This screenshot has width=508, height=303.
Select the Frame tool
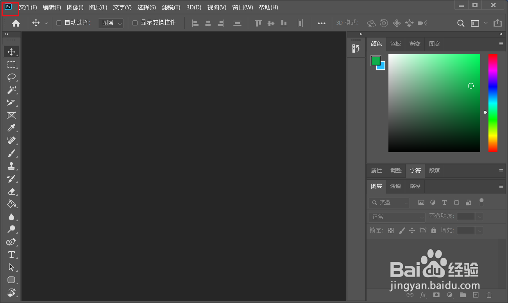click(x=11, y=115)
